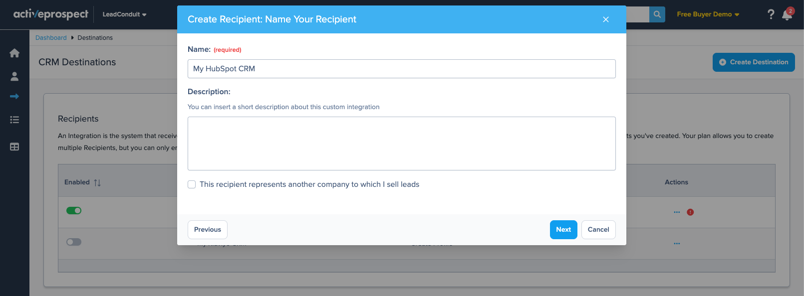This screenshot has height=296, width=804.
Task: Go to the Dashboard breadcrumb link
Action: pos(51,38)
